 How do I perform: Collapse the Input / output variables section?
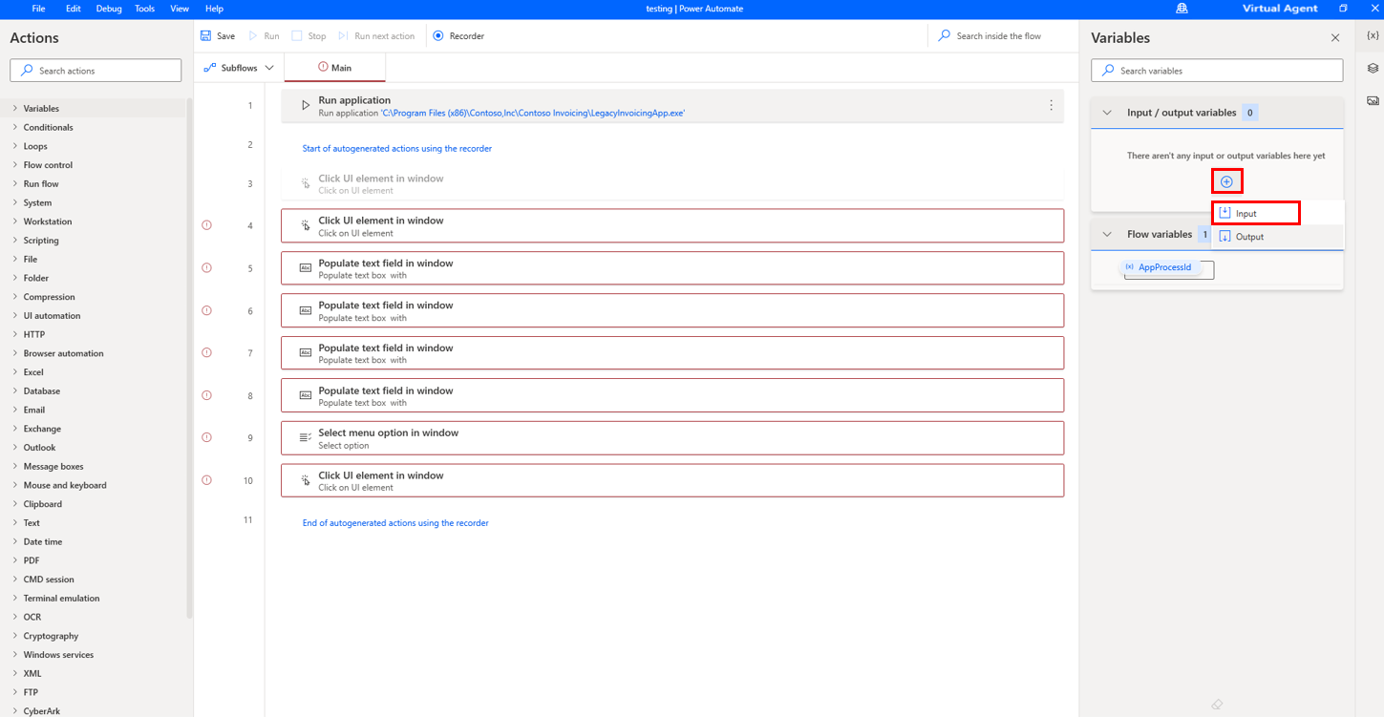coord(1107,112)
